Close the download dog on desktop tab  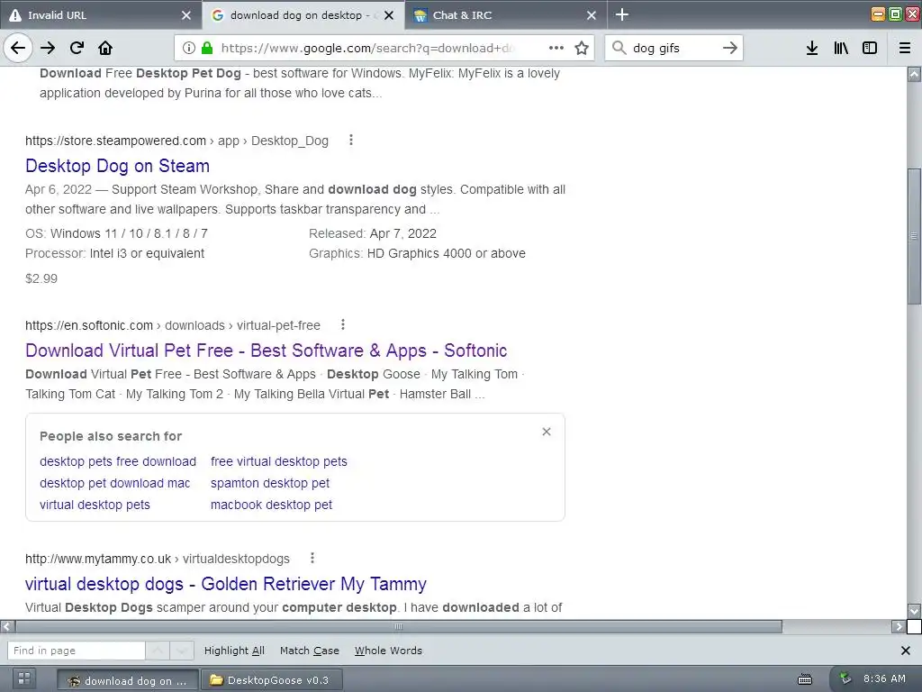point(389,15)
